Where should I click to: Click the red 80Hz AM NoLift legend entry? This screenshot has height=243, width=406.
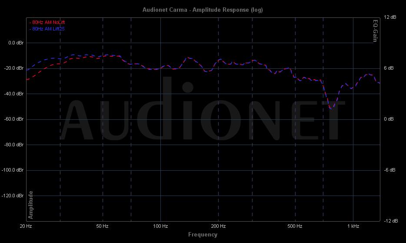(47, 22)
